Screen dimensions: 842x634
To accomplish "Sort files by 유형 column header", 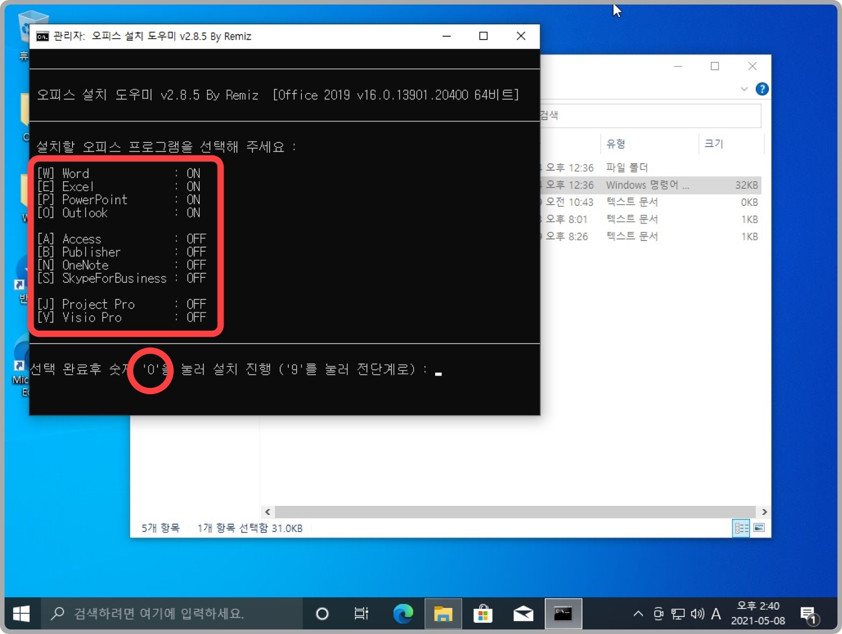I will pyautogui.click(x=649, y=143).
